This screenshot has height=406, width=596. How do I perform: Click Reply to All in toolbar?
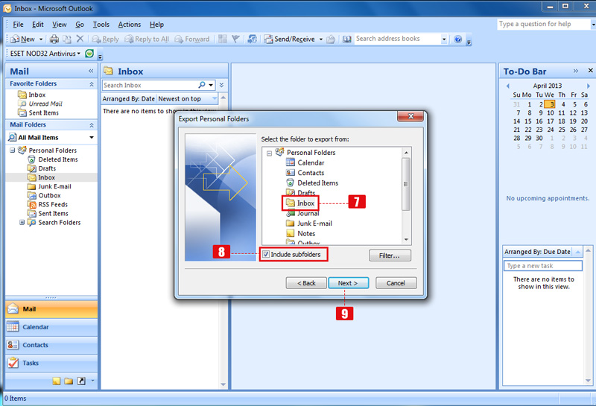pos(147,39)
